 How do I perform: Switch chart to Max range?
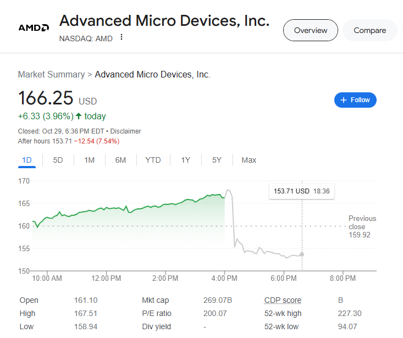click(249, 160)
